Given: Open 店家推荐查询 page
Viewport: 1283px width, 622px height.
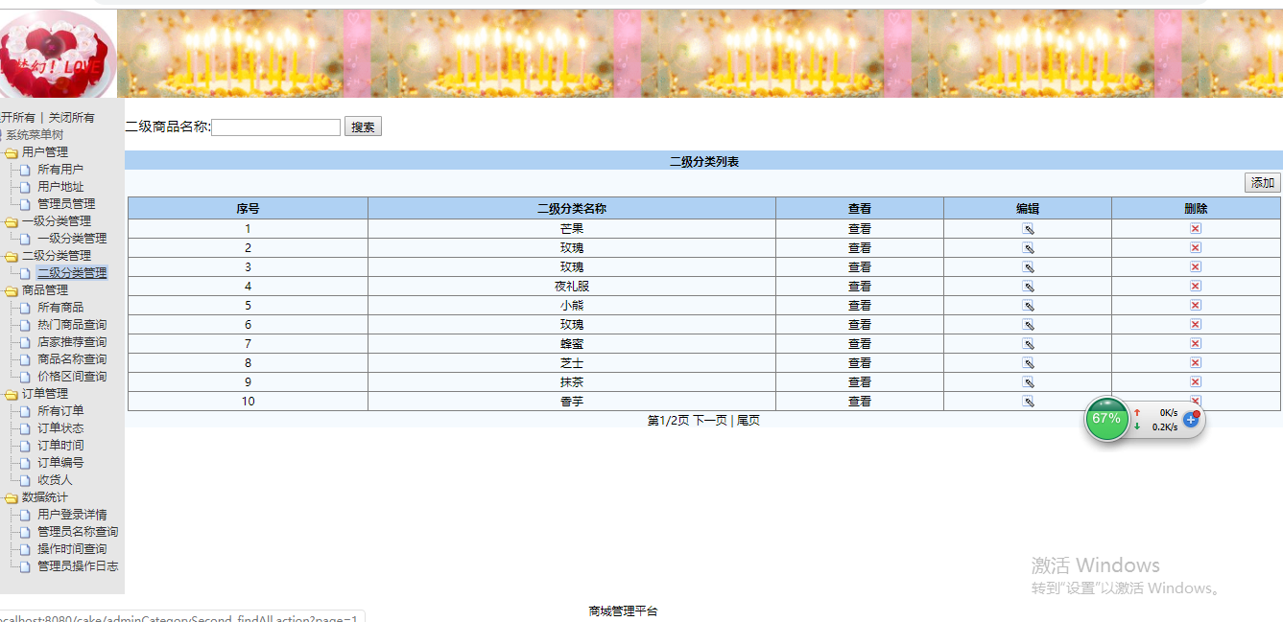Looking at the screenshot, I should (x=72, y=342).
